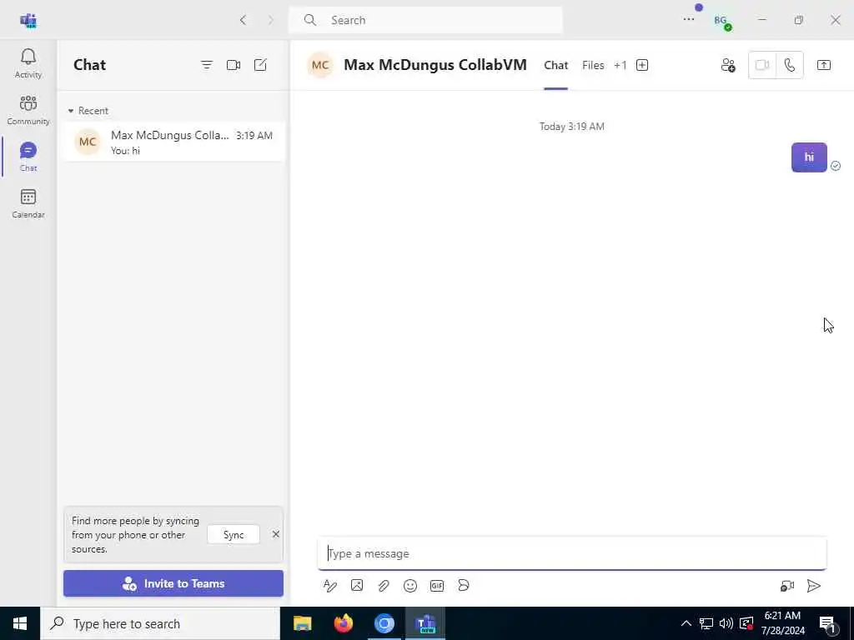The image size is (854, 640).
Task: Dismiss the sync contacts banner
Action: coord(275,534)
